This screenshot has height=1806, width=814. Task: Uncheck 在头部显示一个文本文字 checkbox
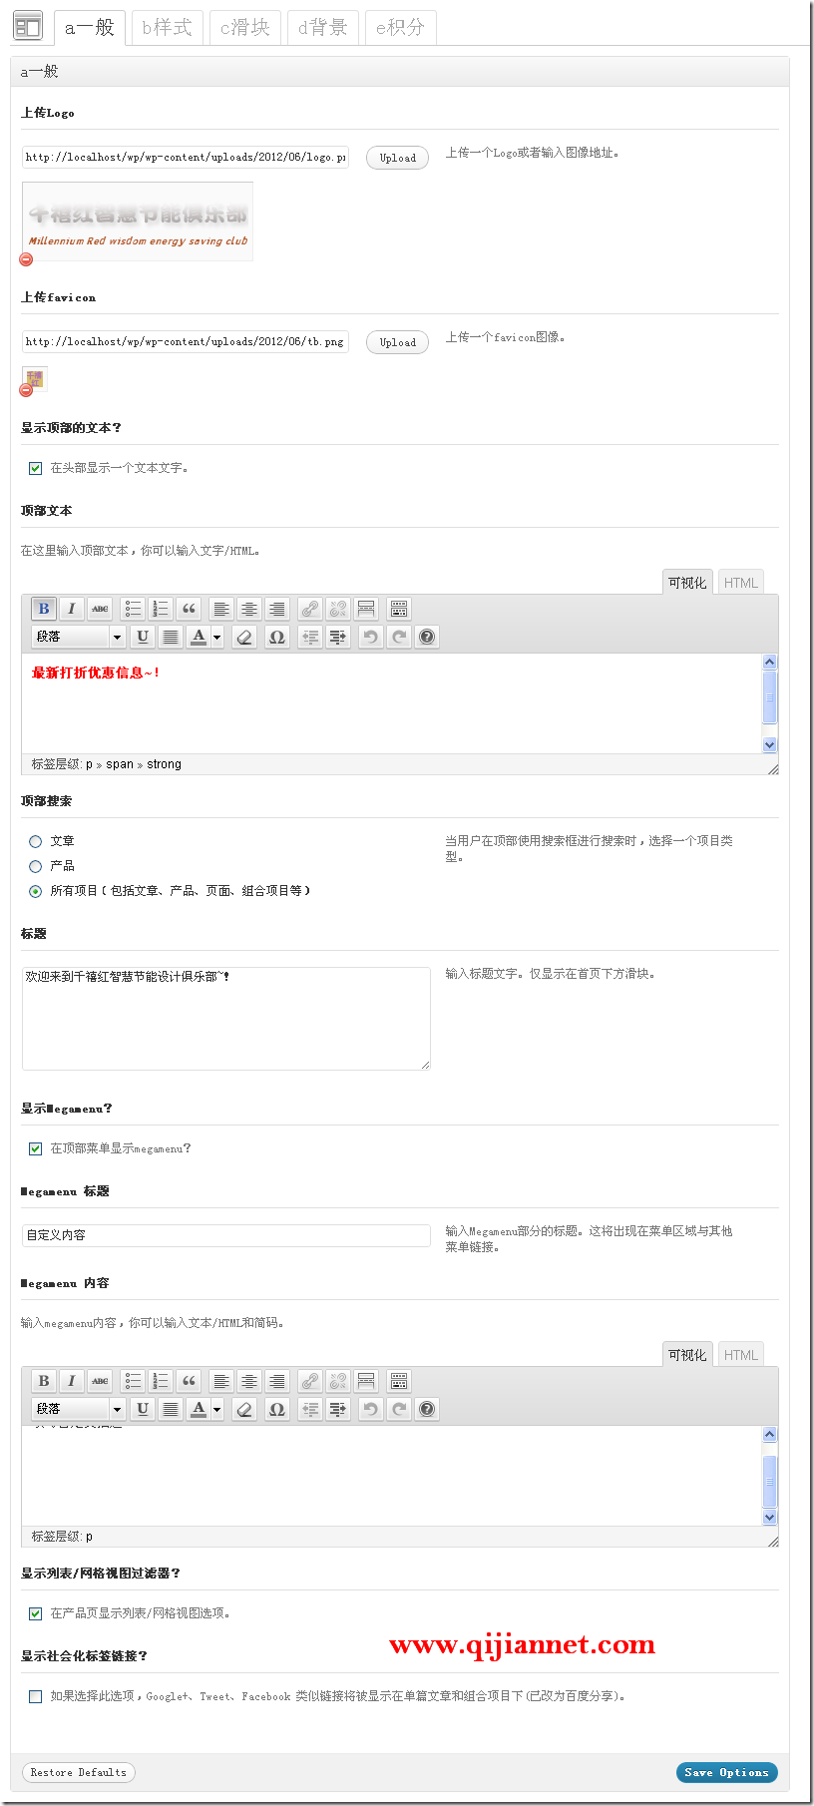[x=36, y=468]
